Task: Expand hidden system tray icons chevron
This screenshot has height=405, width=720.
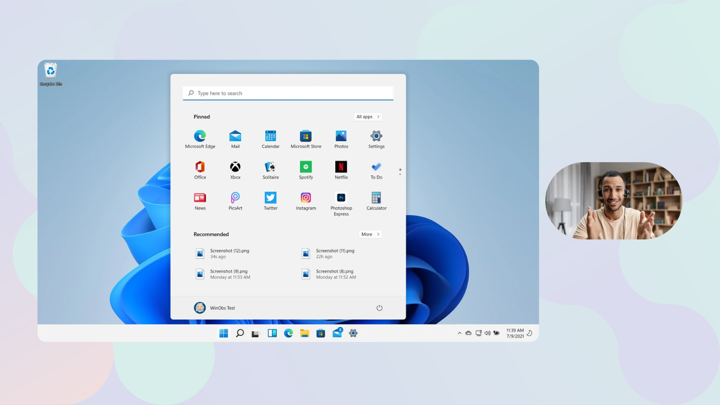Action: coord(459,333)
